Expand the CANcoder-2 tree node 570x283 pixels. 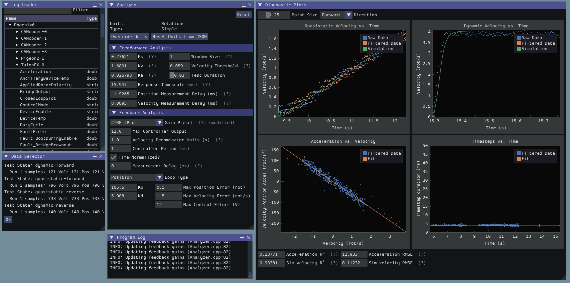pyautogui.click(x=17, y=45)
